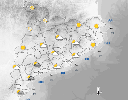Screen dimensions: 128x100
Task: Click the sun with dark cloud icon north of Tarragona
Action: (x=37, y=64)
